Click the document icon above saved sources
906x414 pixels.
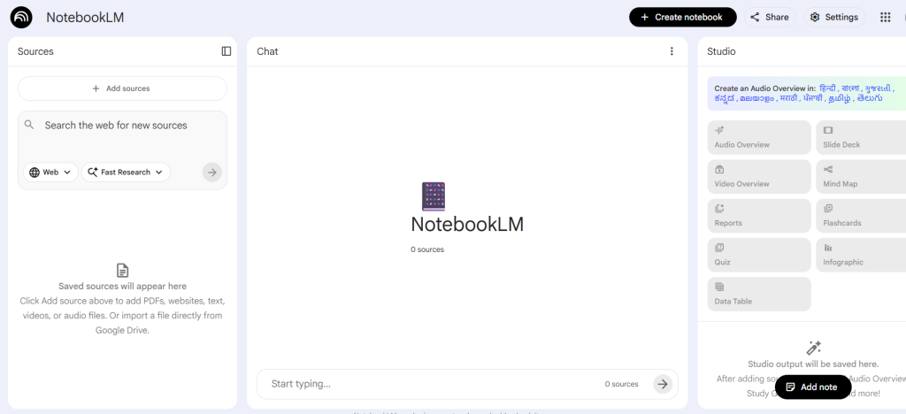coord(122,270)
